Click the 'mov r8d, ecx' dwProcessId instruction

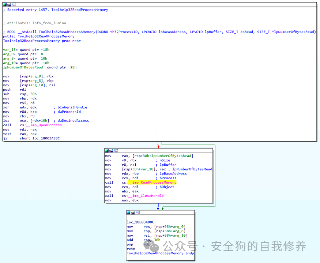click(42, 112)
